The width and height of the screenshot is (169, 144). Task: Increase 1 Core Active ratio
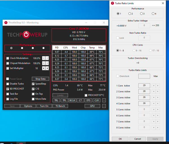tap(158, 86)
